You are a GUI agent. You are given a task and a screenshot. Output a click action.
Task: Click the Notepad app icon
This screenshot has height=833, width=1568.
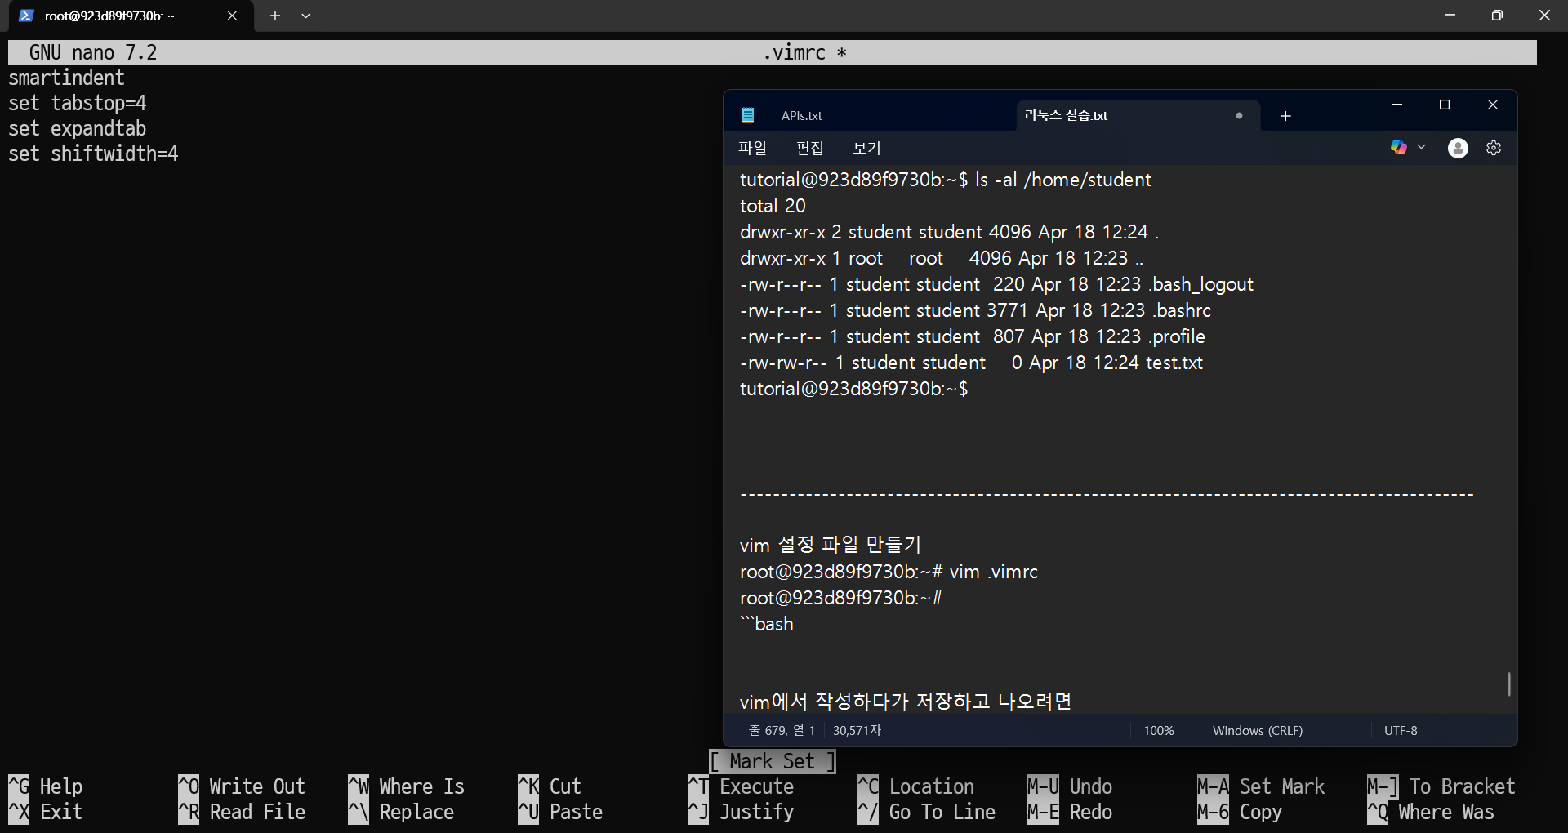pyautogui.click(x=747, y=115)
